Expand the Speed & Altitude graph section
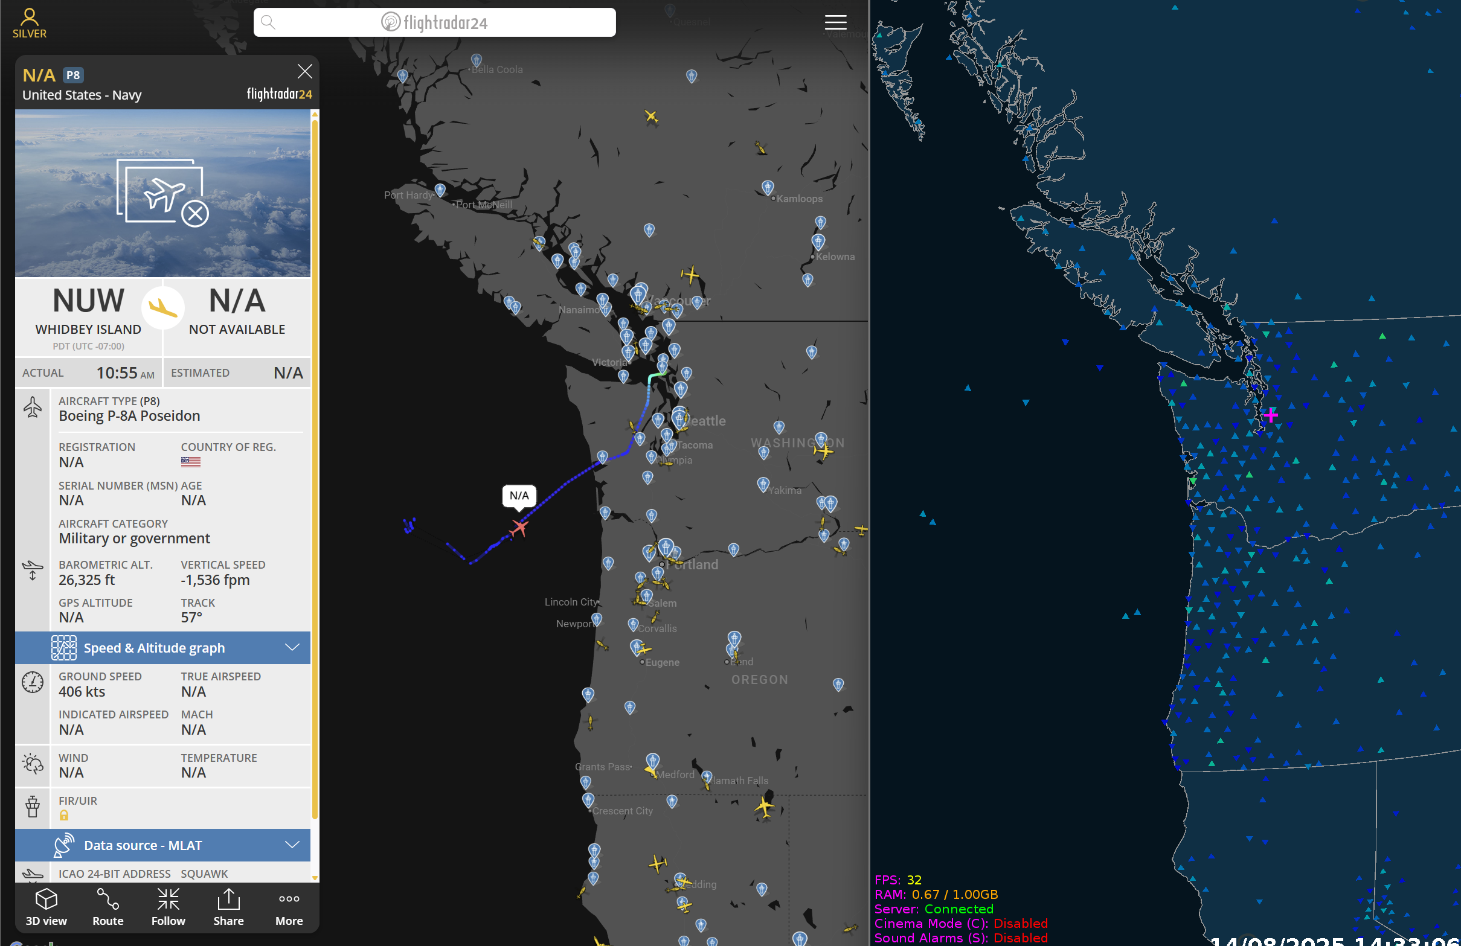Viewport: 1461px width, 946px height. tap(153, 648)
